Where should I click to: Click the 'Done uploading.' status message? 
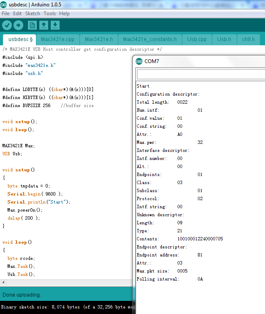22,295
